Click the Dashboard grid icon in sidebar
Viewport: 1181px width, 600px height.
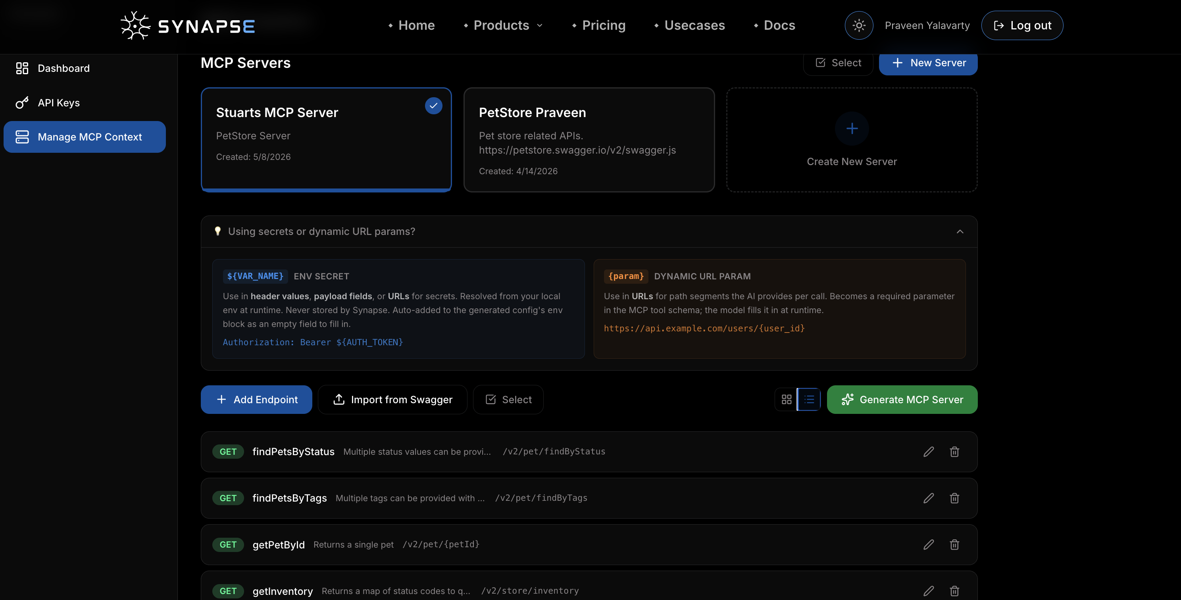coord(22,68)
